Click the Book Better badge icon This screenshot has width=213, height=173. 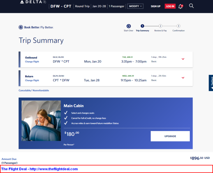(21, 27)
